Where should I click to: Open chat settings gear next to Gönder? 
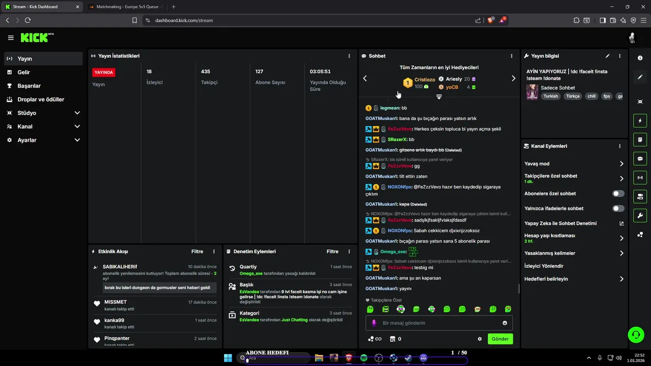click(480, 339)
